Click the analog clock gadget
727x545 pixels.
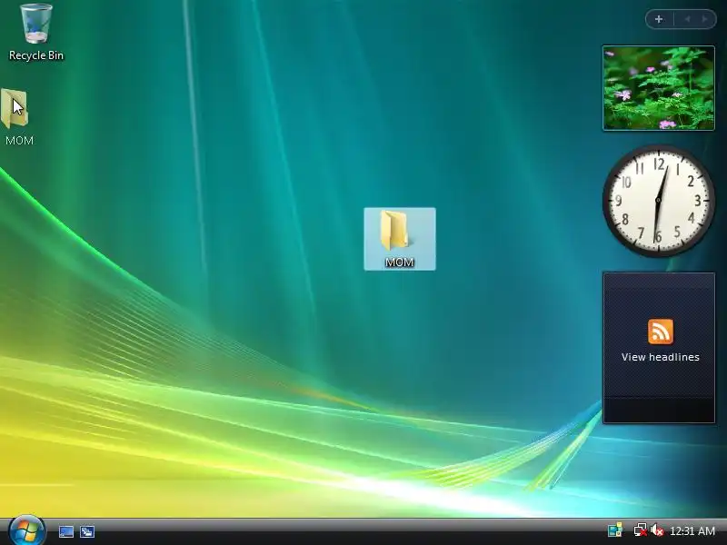pyautogui.click(x=658, y=201)
